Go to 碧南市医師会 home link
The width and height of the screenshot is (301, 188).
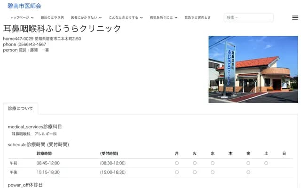[x=24, y=6]
